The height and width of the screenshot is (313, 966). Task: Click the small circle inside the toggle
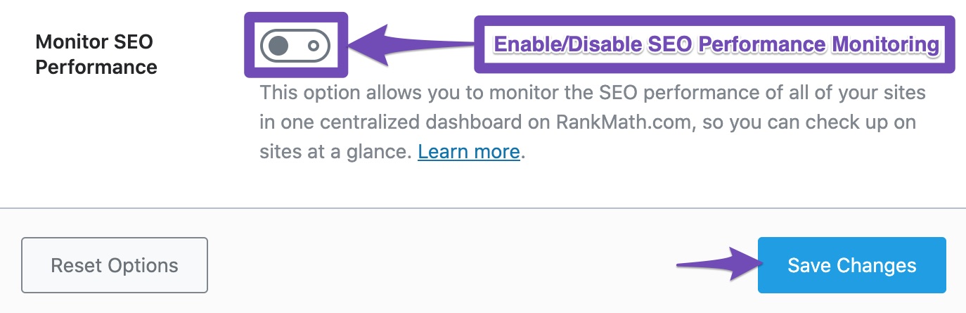click(314, 46)
